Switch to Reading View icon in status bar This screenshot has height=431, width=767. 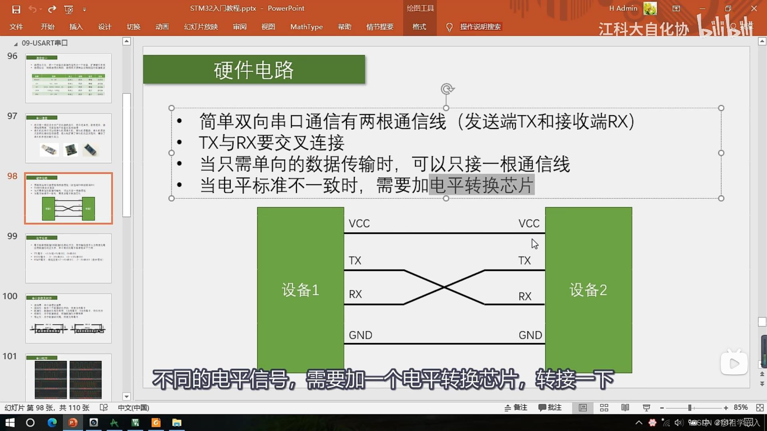[625, 407]
